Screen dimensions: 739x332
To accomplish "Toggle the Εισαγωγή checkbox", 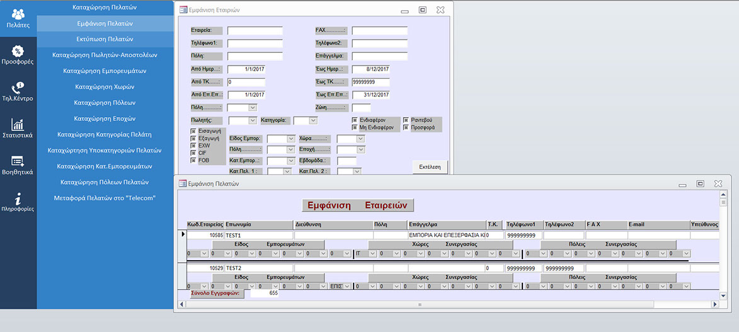I will click(x=193, y=131).
